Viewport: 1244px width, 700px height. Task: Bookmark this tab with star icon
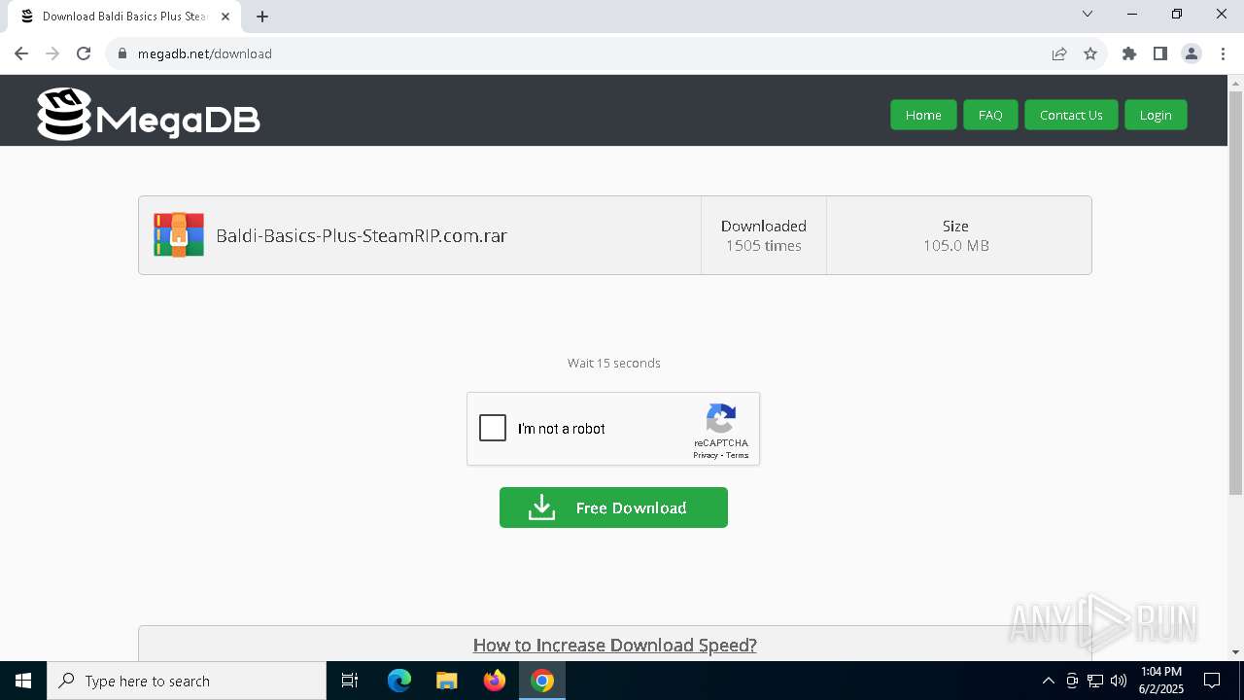click(x=1090, y=53)
